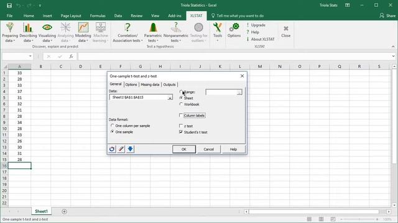Image resolution: width=398 pixels, height=223 pixels.
Task: Click the dialog reset circular arrow icon
Action: tap(112, 149)
